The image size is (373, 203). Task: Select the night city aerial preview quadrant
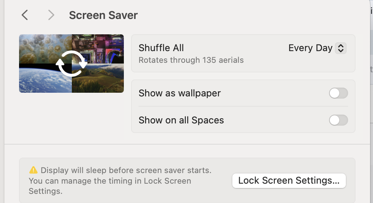pos(103,46)
